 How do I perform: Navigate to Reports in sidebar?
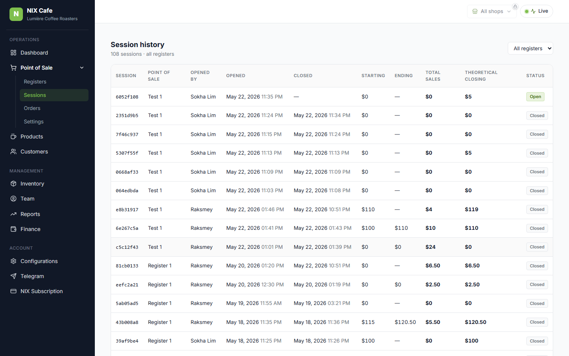(47, 214)
